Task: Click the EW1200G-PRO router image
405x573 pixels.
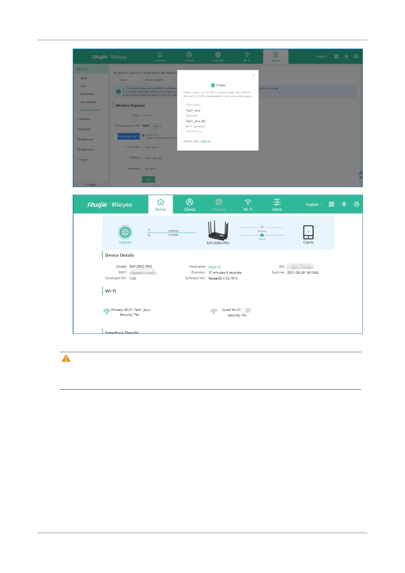Action: pyautogui.click(x=218, y=230)
